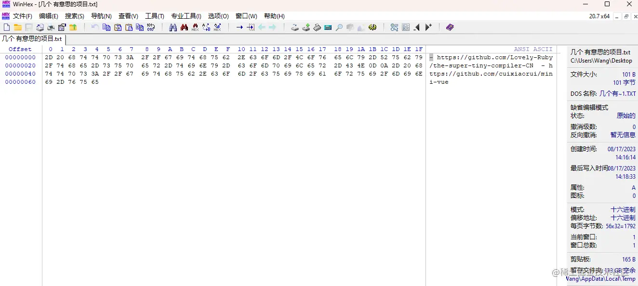Replace hex values using the blue HEX arrow icon
The image size is (638, 286).
[x=217, y=27]
